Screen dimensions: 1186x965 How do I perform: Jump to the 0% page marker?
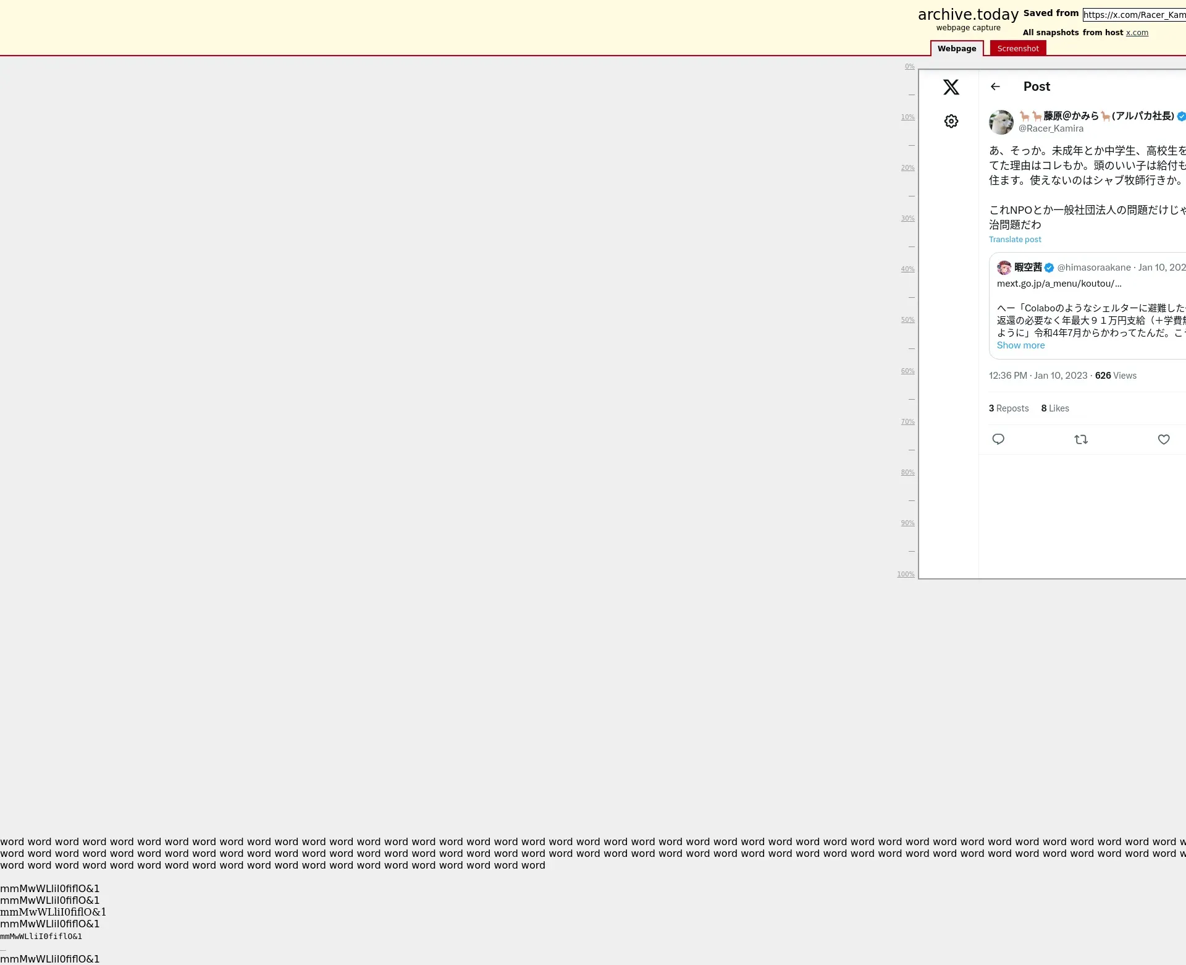coord(909,66)
